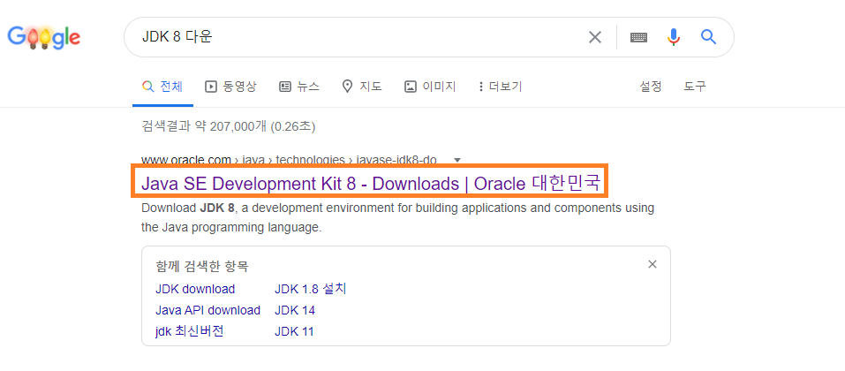845x371 pixels.
Task: Switch to the 지도 tab
Action: coord(362,87)
